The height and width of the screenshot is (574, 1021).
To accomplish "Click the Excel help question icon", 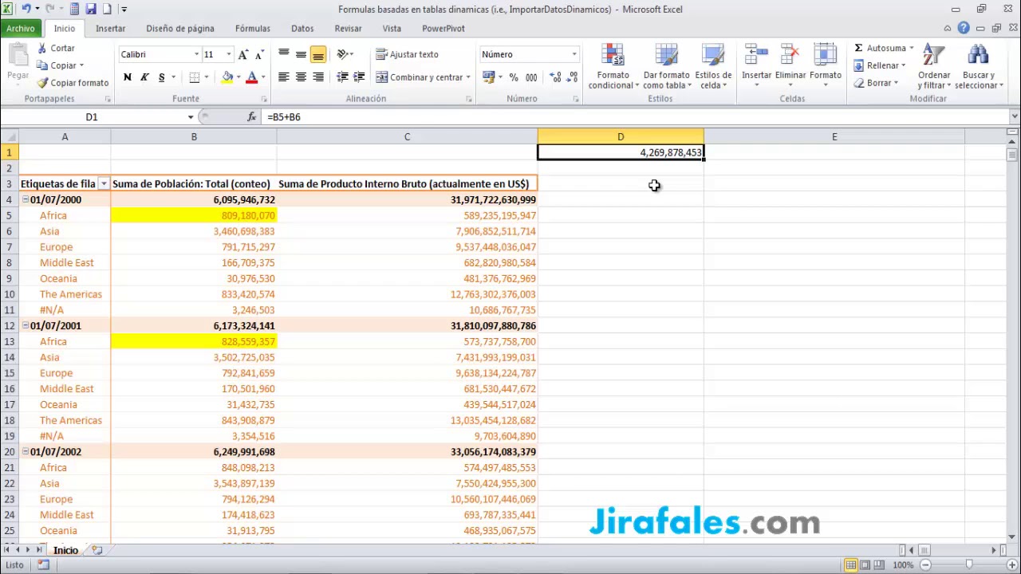I will tap(964, 28).
